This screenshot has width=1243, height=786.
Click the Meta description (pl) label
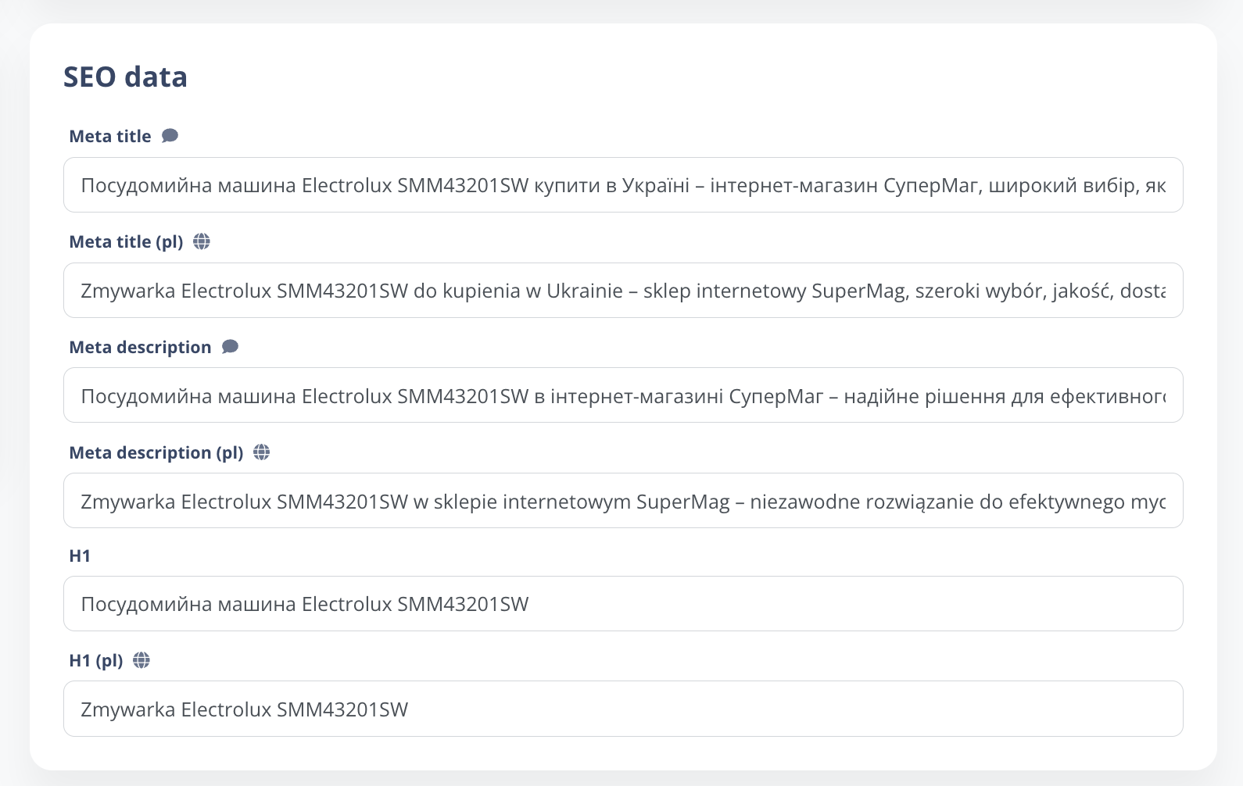click(x=156, y=453)
